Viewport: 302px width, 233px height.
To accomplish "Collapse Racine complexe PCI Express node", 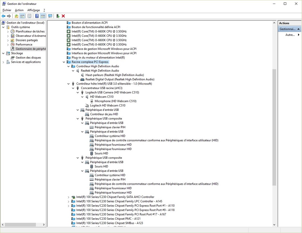I will (x=64, y=62).
